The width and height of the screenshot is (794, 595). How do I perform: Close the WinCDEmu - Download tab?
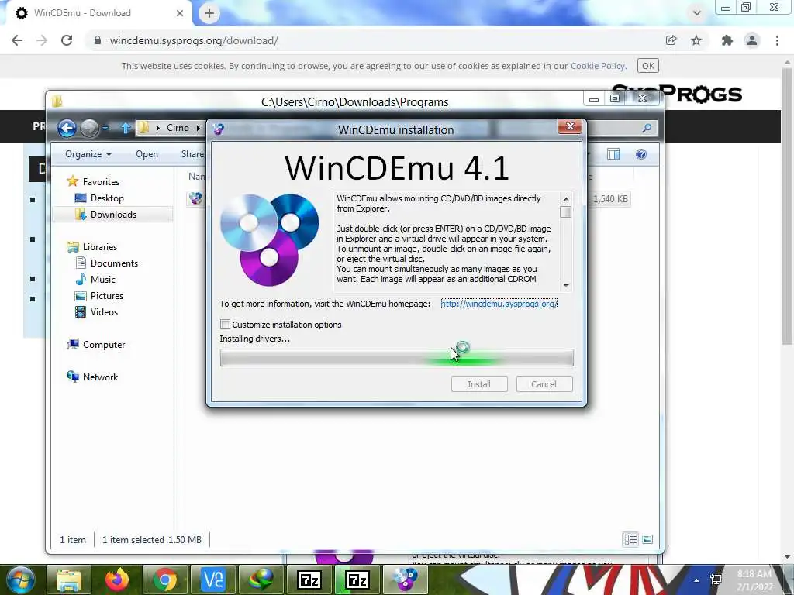(x=180, y=13)
